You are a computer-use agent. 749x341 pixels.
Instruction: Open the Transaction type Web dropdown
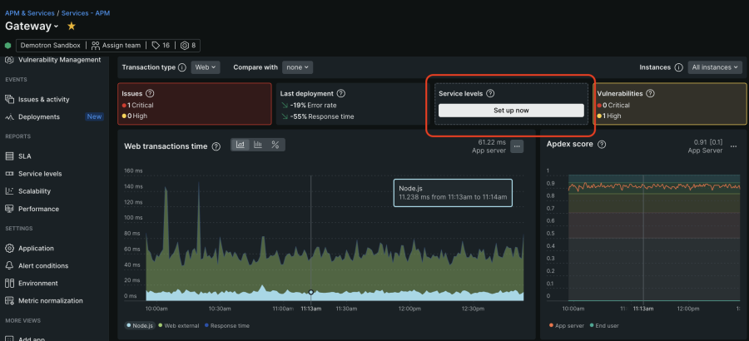(205, 67)
